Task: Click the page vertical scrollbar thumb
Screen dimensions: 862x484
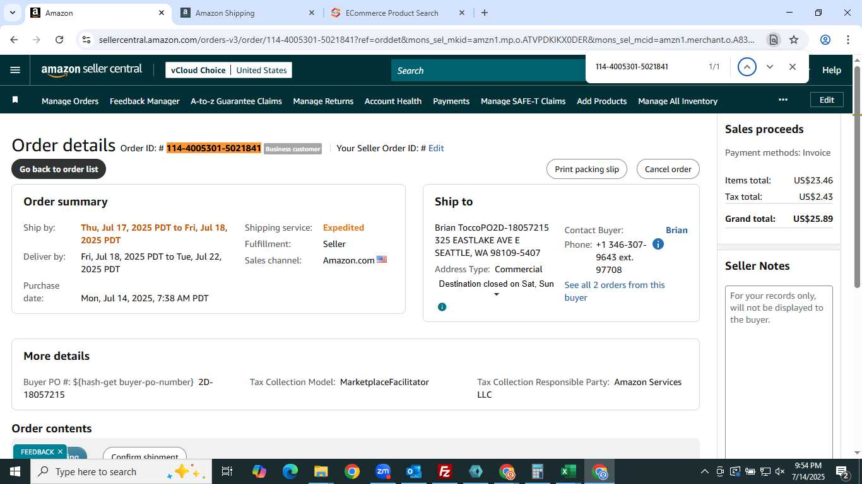Action: (857, 176)
